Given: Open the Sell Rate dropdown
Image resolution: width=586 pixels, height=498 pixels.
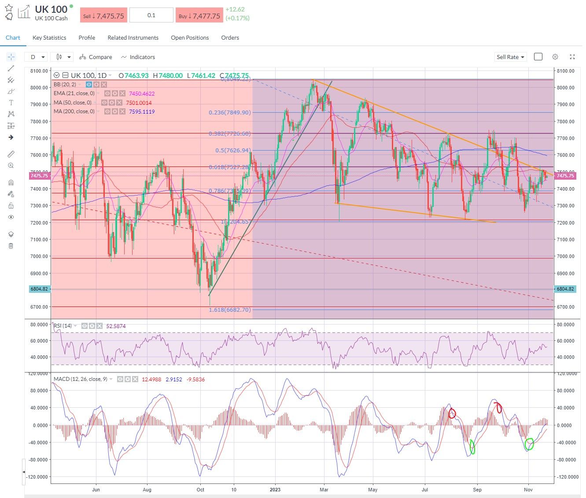Looking at the screenshot, I should [x=510, y=57].
